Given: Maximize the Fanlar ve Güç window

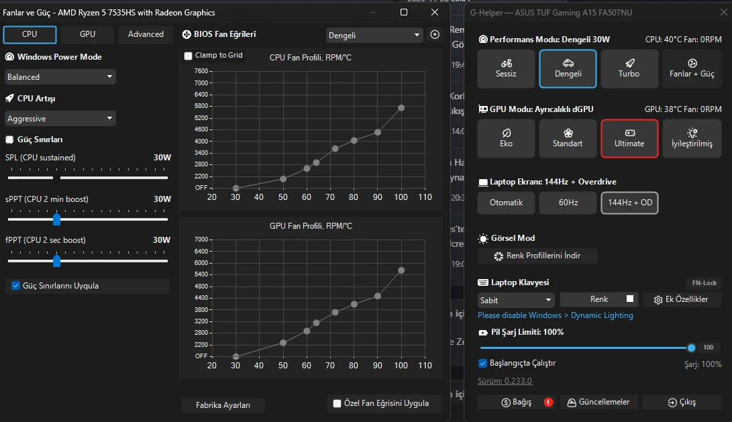Looking at the screenshot, I should 405,12.
